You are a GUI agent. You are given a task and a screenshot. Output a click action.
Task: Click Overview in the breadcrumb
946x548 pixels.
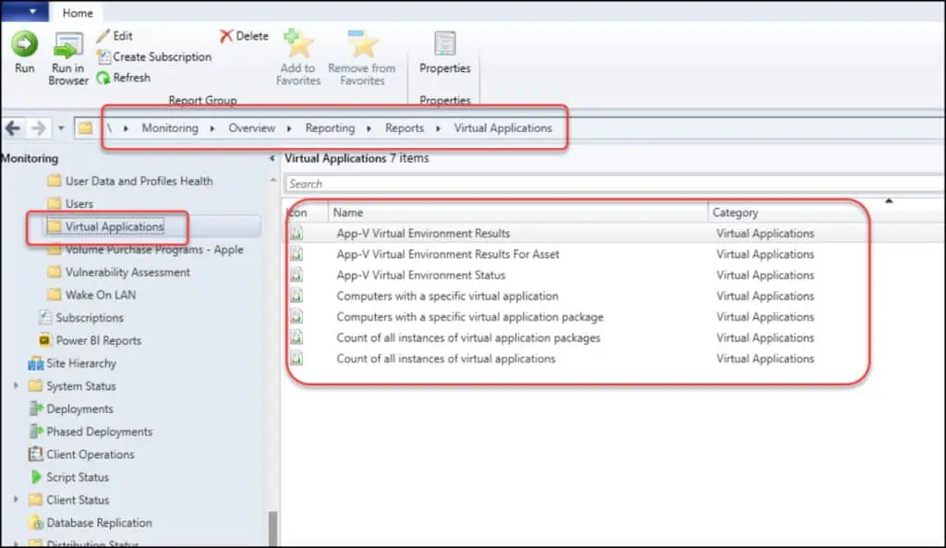pos(251,128)
